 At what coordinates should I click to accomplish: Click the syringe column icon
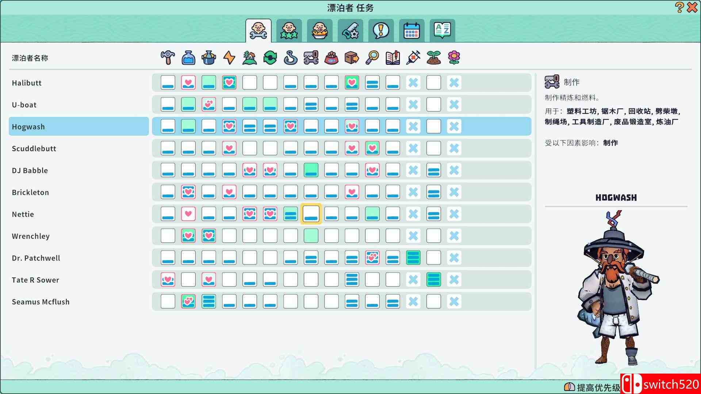point(413,58)
